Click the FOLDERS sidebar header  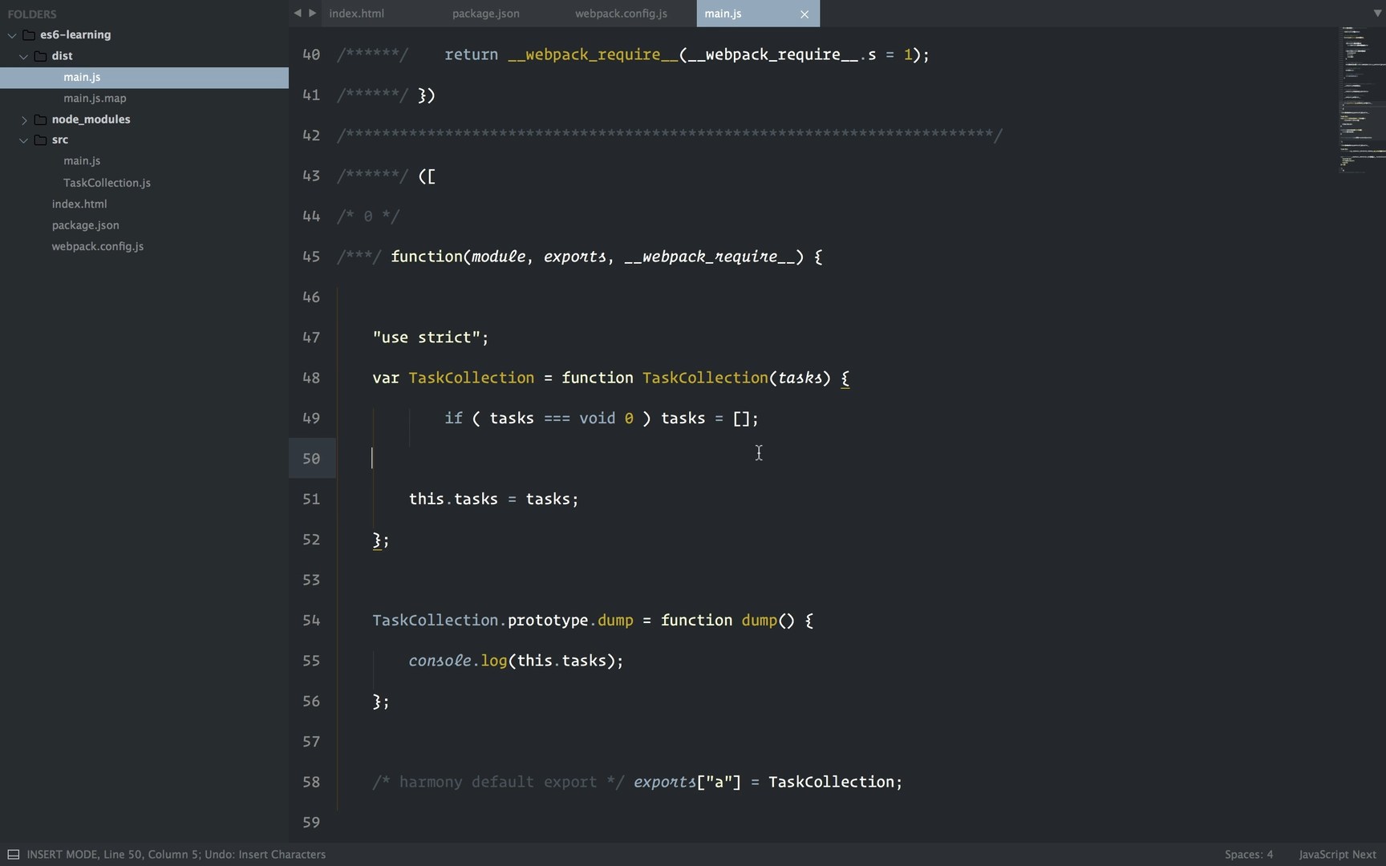pos(32,14)
